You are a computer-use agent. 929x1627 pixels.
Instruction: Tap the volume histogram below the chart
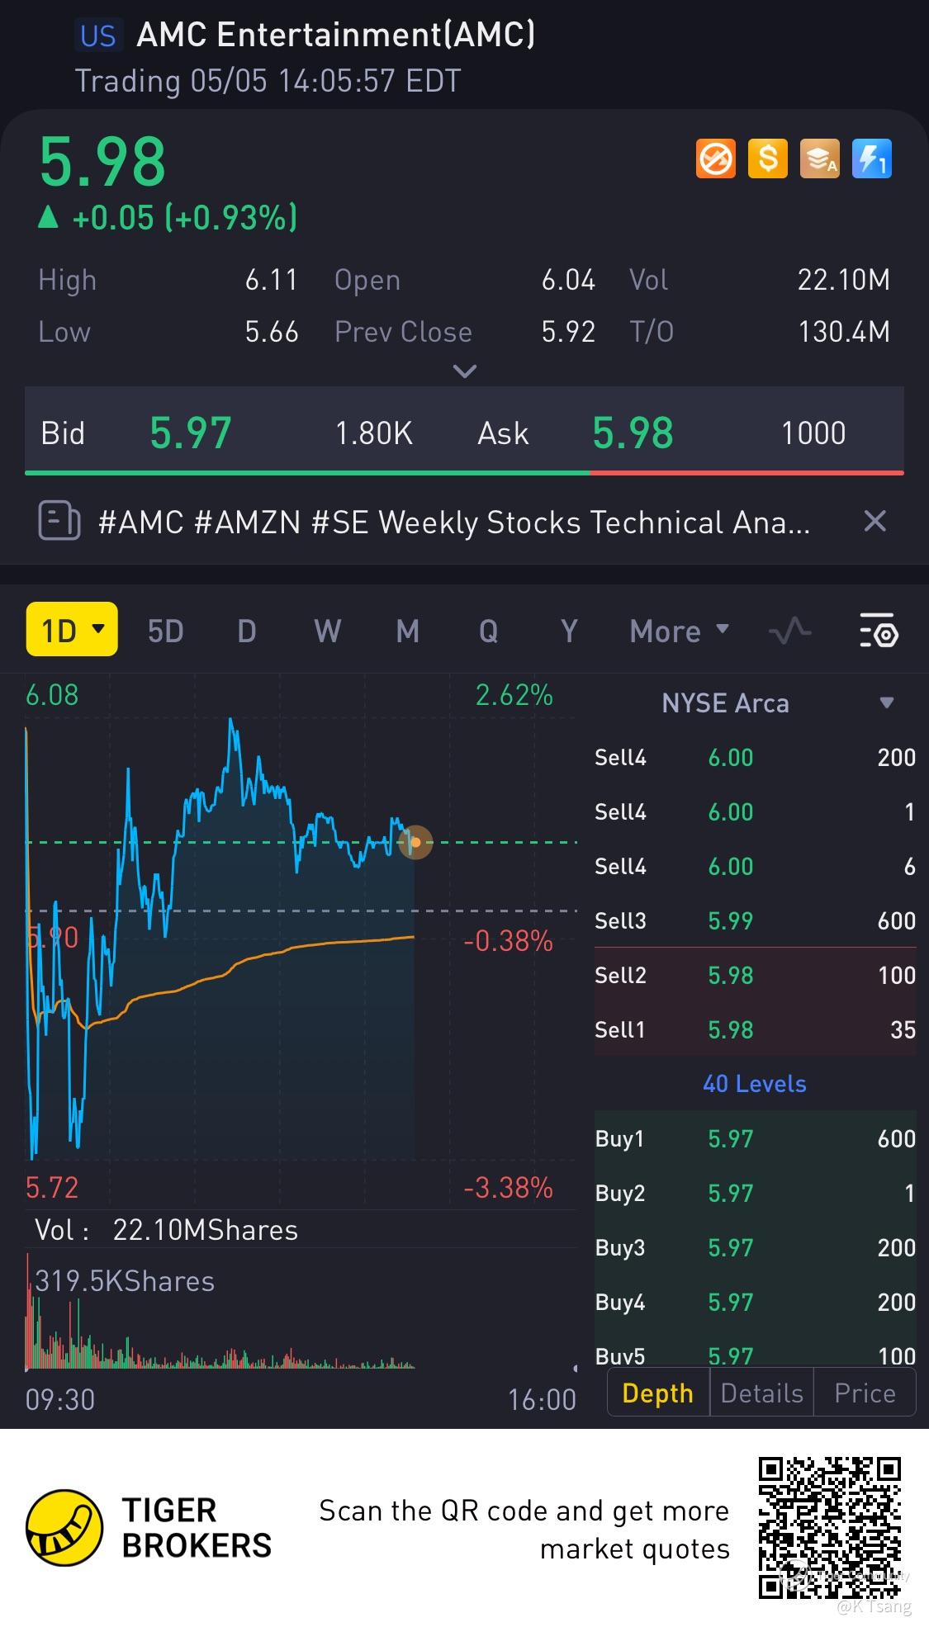[220, 1312]
